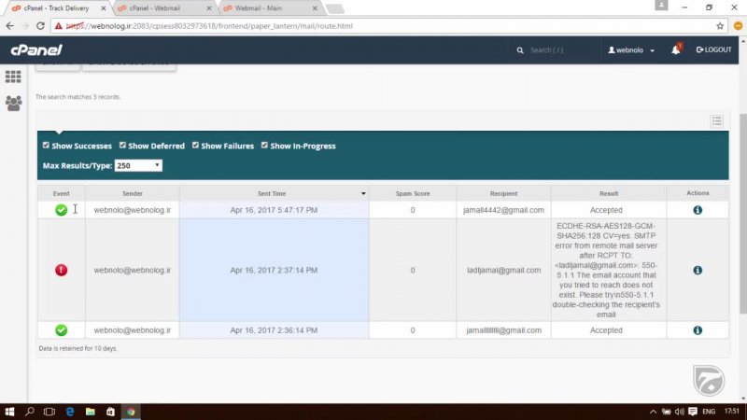
Task: Open table settings list icon
Action: pos(716,120)
